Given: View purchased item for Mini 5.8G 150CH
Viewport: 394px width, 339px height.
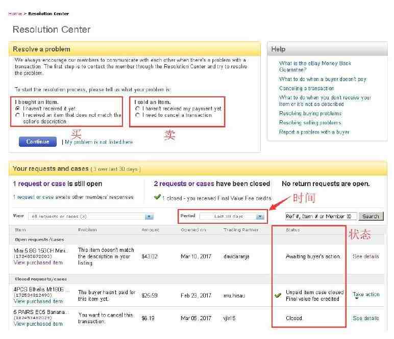Looking at the screenshot, I should 38,263.
